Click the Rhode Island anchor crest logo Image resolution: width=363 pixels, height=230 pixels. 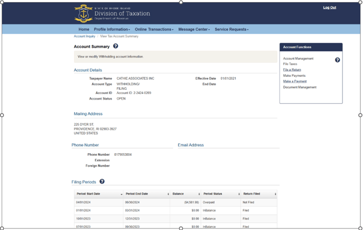(x=83, y=14)
